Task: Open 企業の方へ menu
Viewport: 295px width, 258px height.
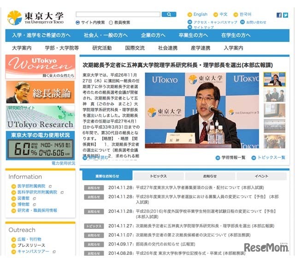Action: (x=153, y=35)
